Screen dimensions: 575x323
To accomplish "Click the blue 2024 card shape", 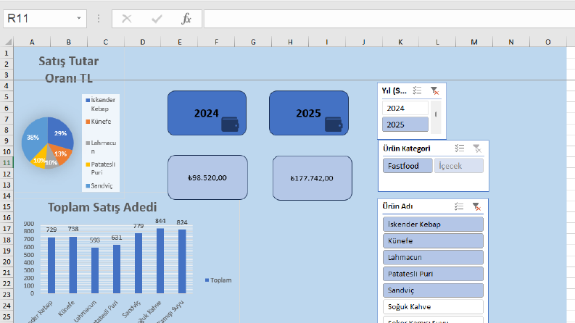I will tap(207, 113).
